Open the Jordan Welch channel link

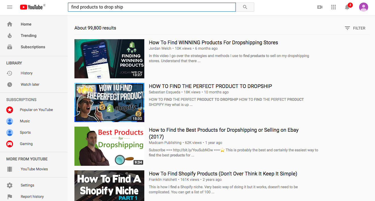160,49
